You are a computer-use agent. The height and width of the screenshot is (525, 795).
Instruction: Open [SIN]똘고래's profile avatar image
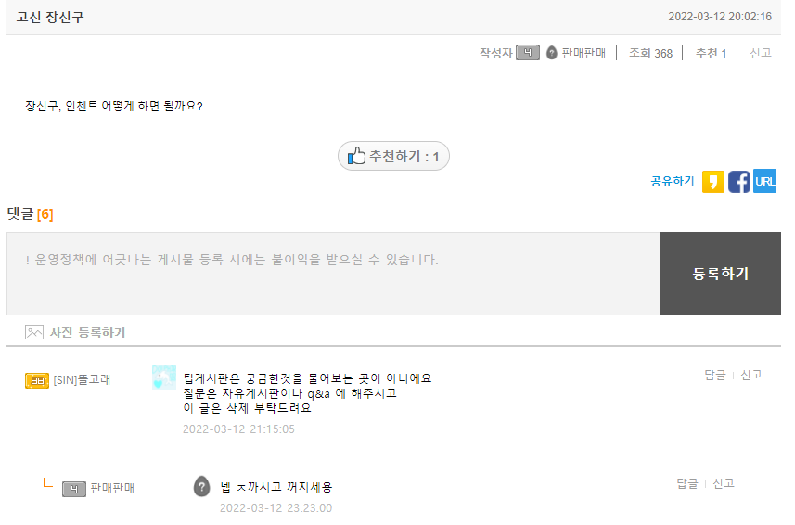coord(164,378)
